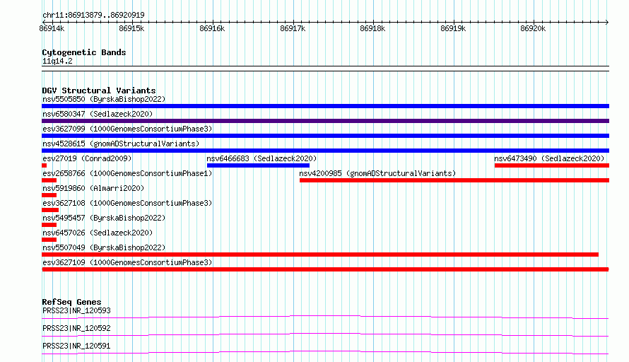Screen dimensions: 629x362
Task: Click the chr11:86913879..86920919 region label
Action: 93,15
